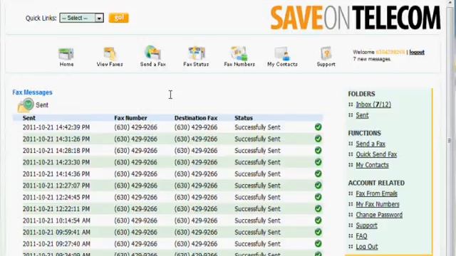Click green check icon for 14:23:30 PM fax
This screenshot has width=456, height=256.
pyautogui.click(x=318, y=162)
